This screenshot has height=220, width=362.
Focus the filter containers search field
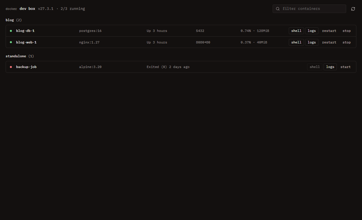click(x=309, y=9)
